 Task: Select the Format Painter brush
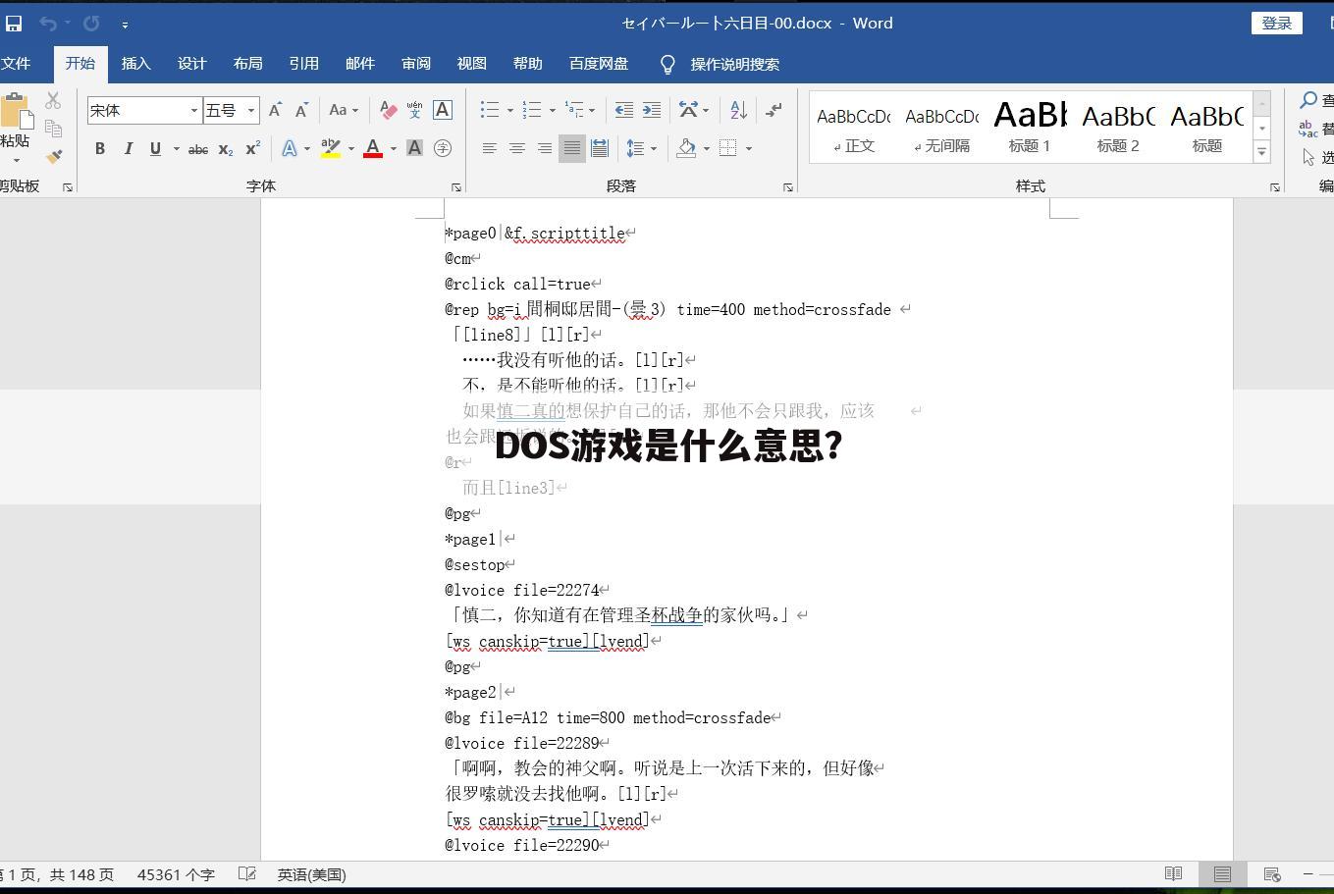(x=53, y=156)
